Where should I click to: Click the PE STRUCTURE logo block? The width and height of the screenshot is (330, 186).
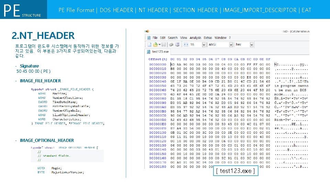23,10
